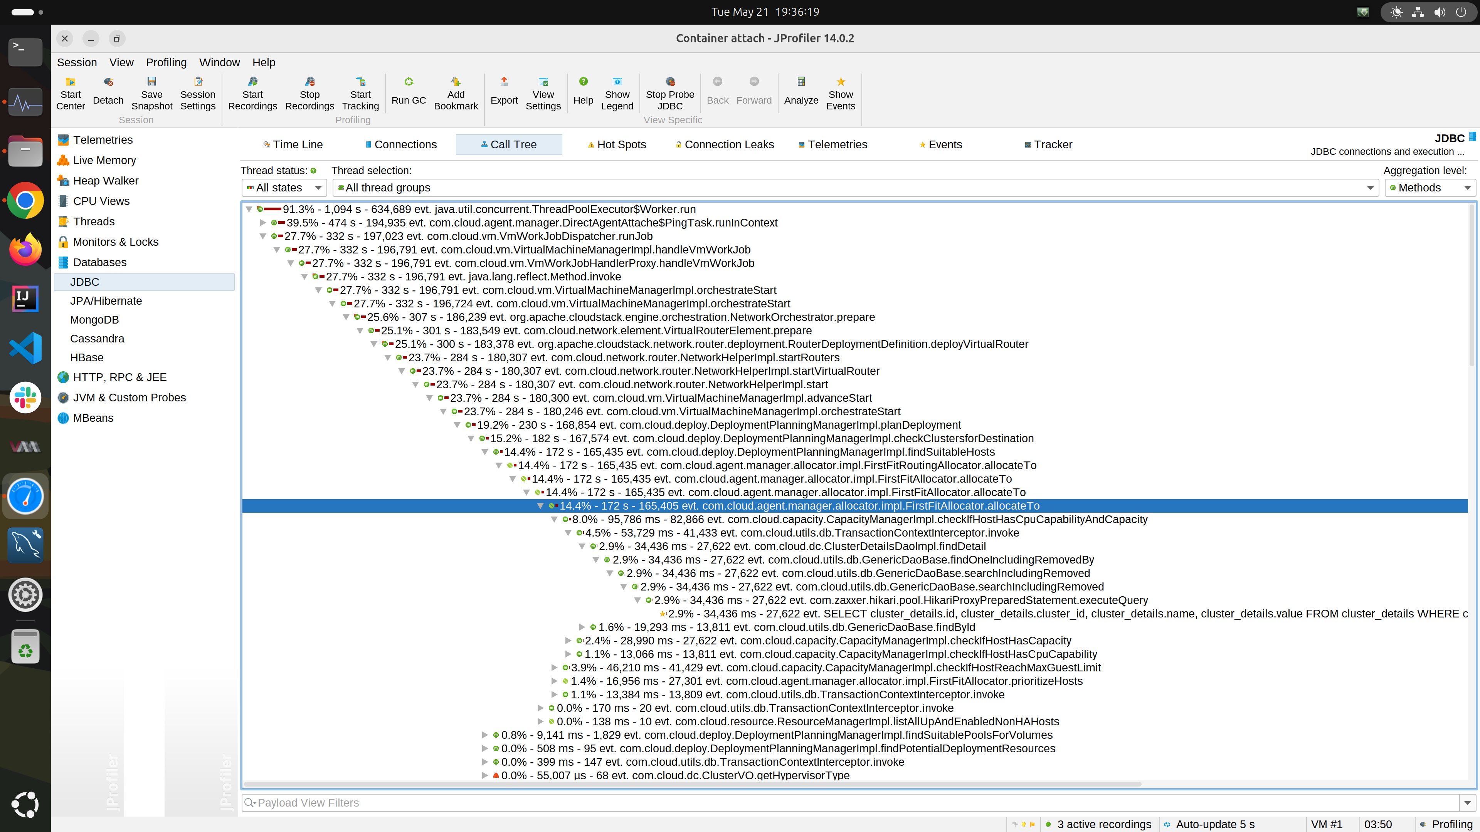Screen dimensions: 1480x832
Task: Open the Thread status All states dropdown
Action: 284,188
